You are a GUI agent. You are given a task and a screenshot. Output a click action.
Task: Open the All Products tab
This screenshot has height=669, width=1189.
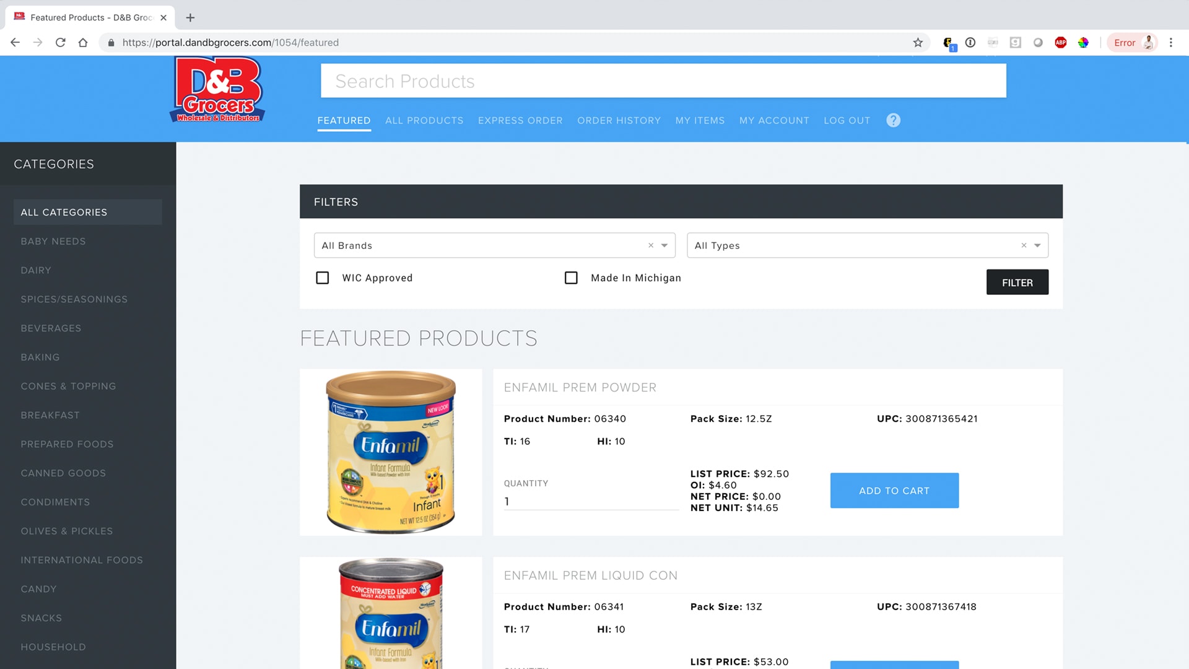(x=424, y=120)
